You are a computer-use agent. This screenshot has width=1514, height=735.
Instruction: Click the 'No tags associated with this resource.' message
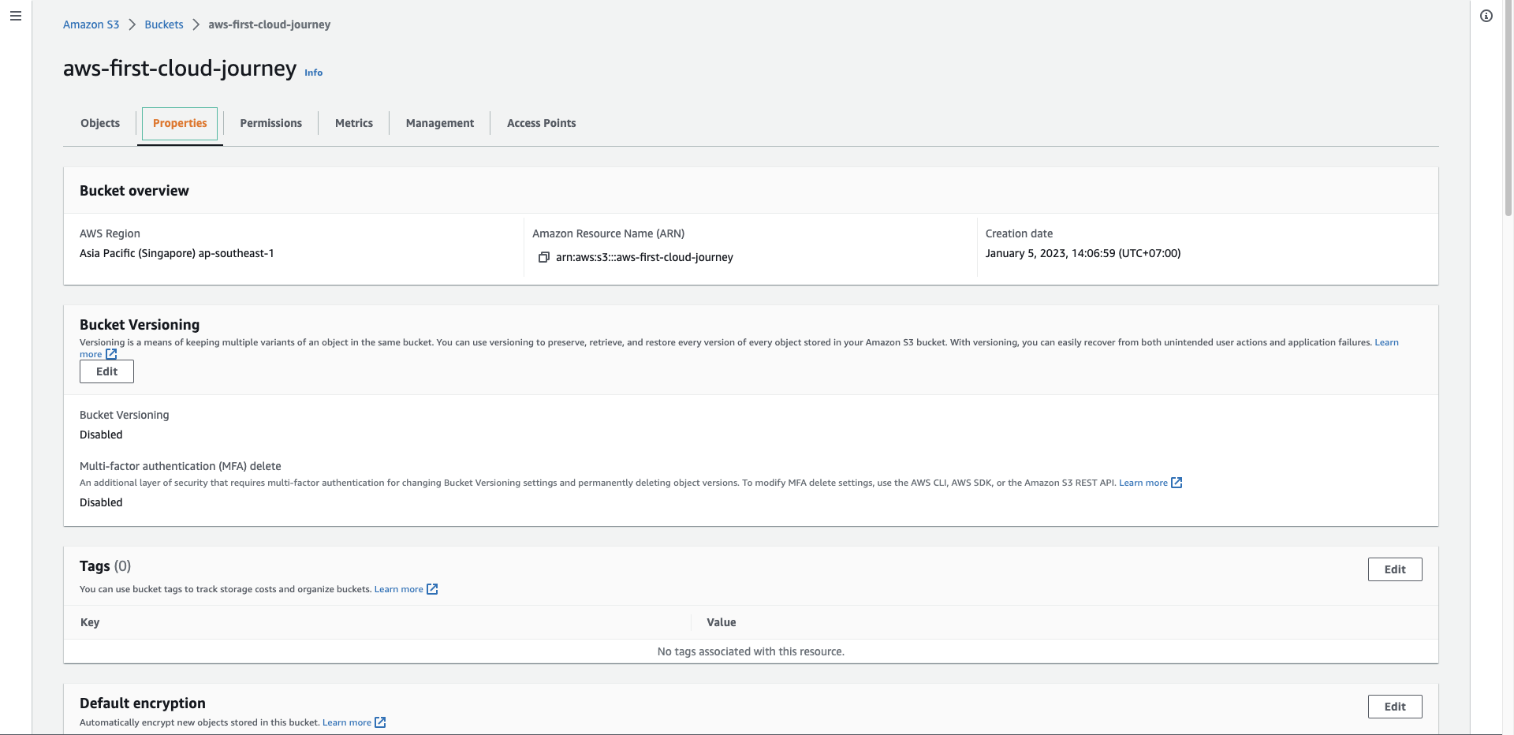point(751,651)
